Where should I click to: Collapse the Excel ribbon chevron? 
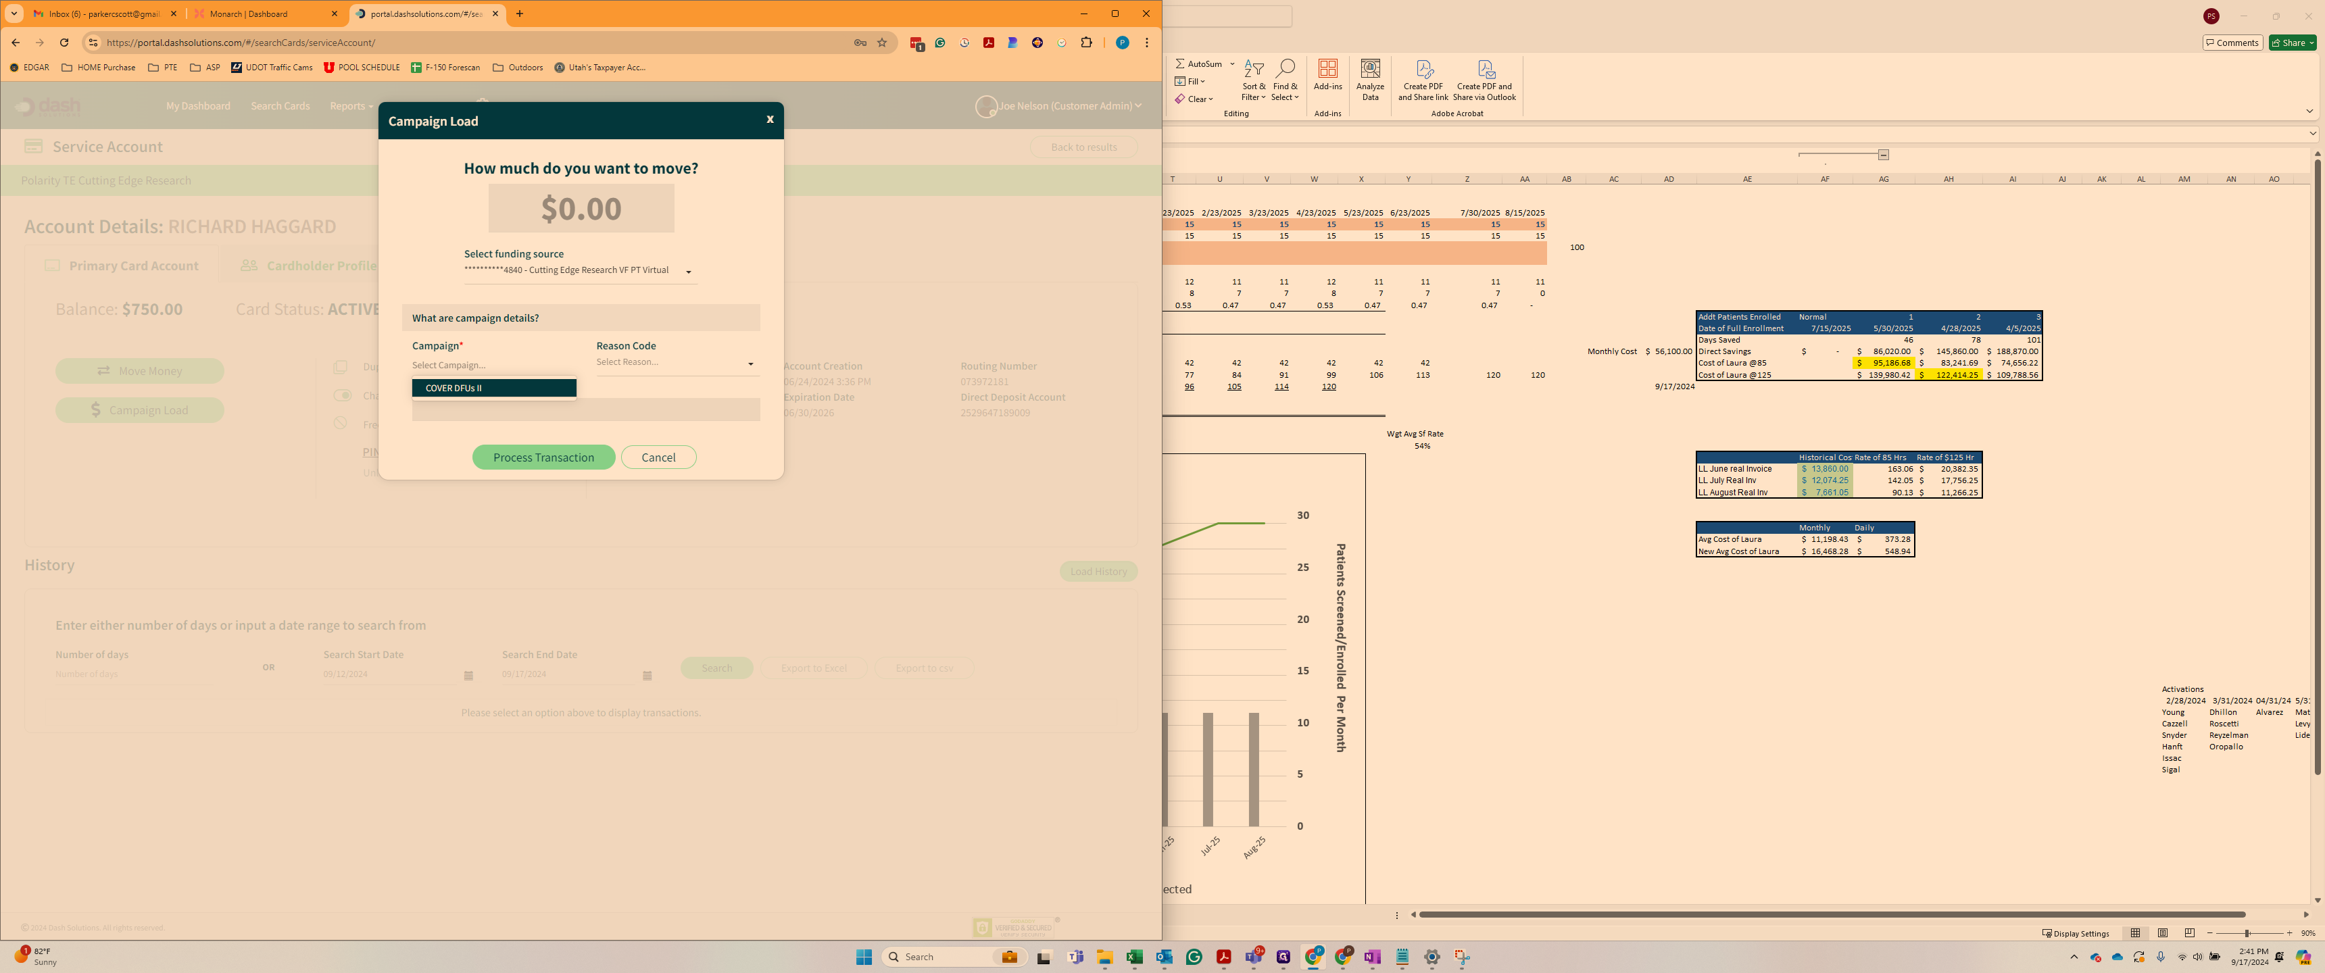[2309, 111]
